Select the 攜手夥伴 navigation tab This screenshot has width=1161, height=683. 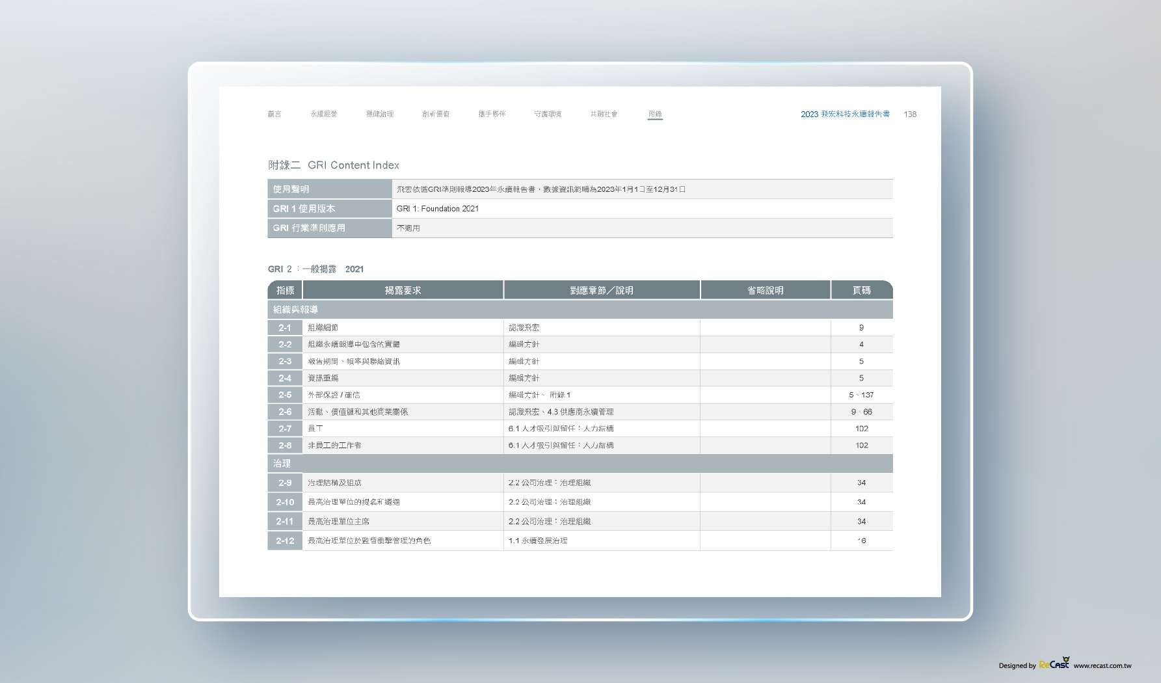click(492, 114)
